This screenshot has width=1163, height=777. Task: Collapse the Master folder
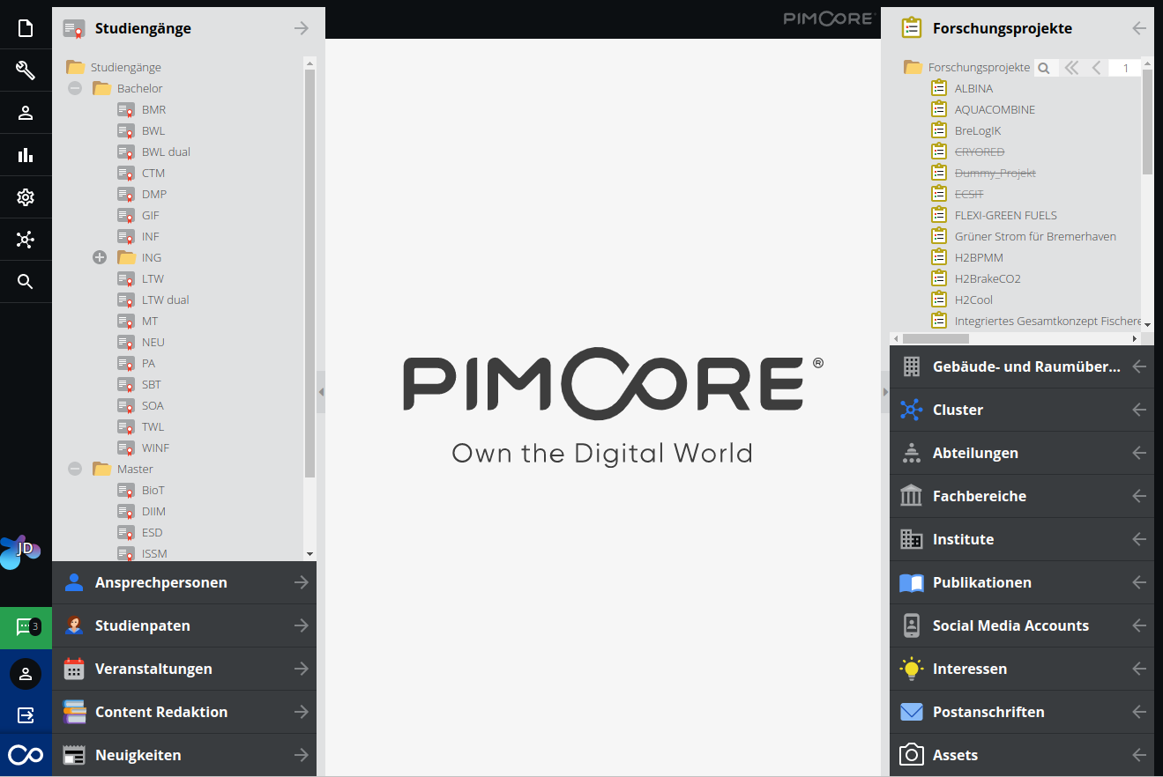tap(75, 469)
